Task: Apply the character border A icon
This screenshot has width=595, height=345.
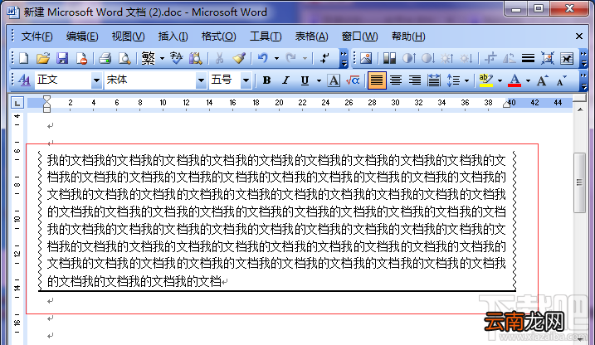Action: pos(334,80)
